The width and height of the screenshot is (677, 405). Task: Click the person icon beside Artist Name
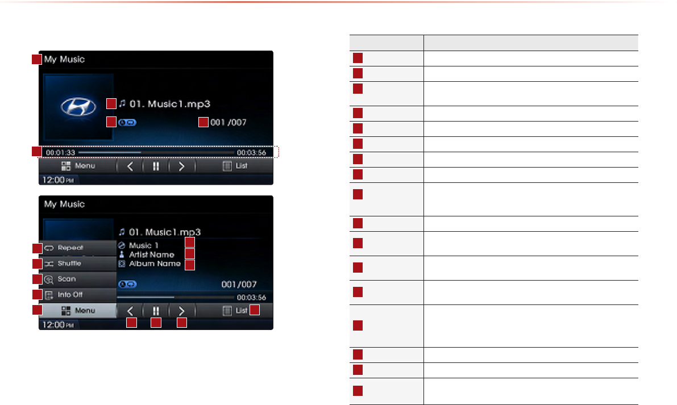coord(122,254)
